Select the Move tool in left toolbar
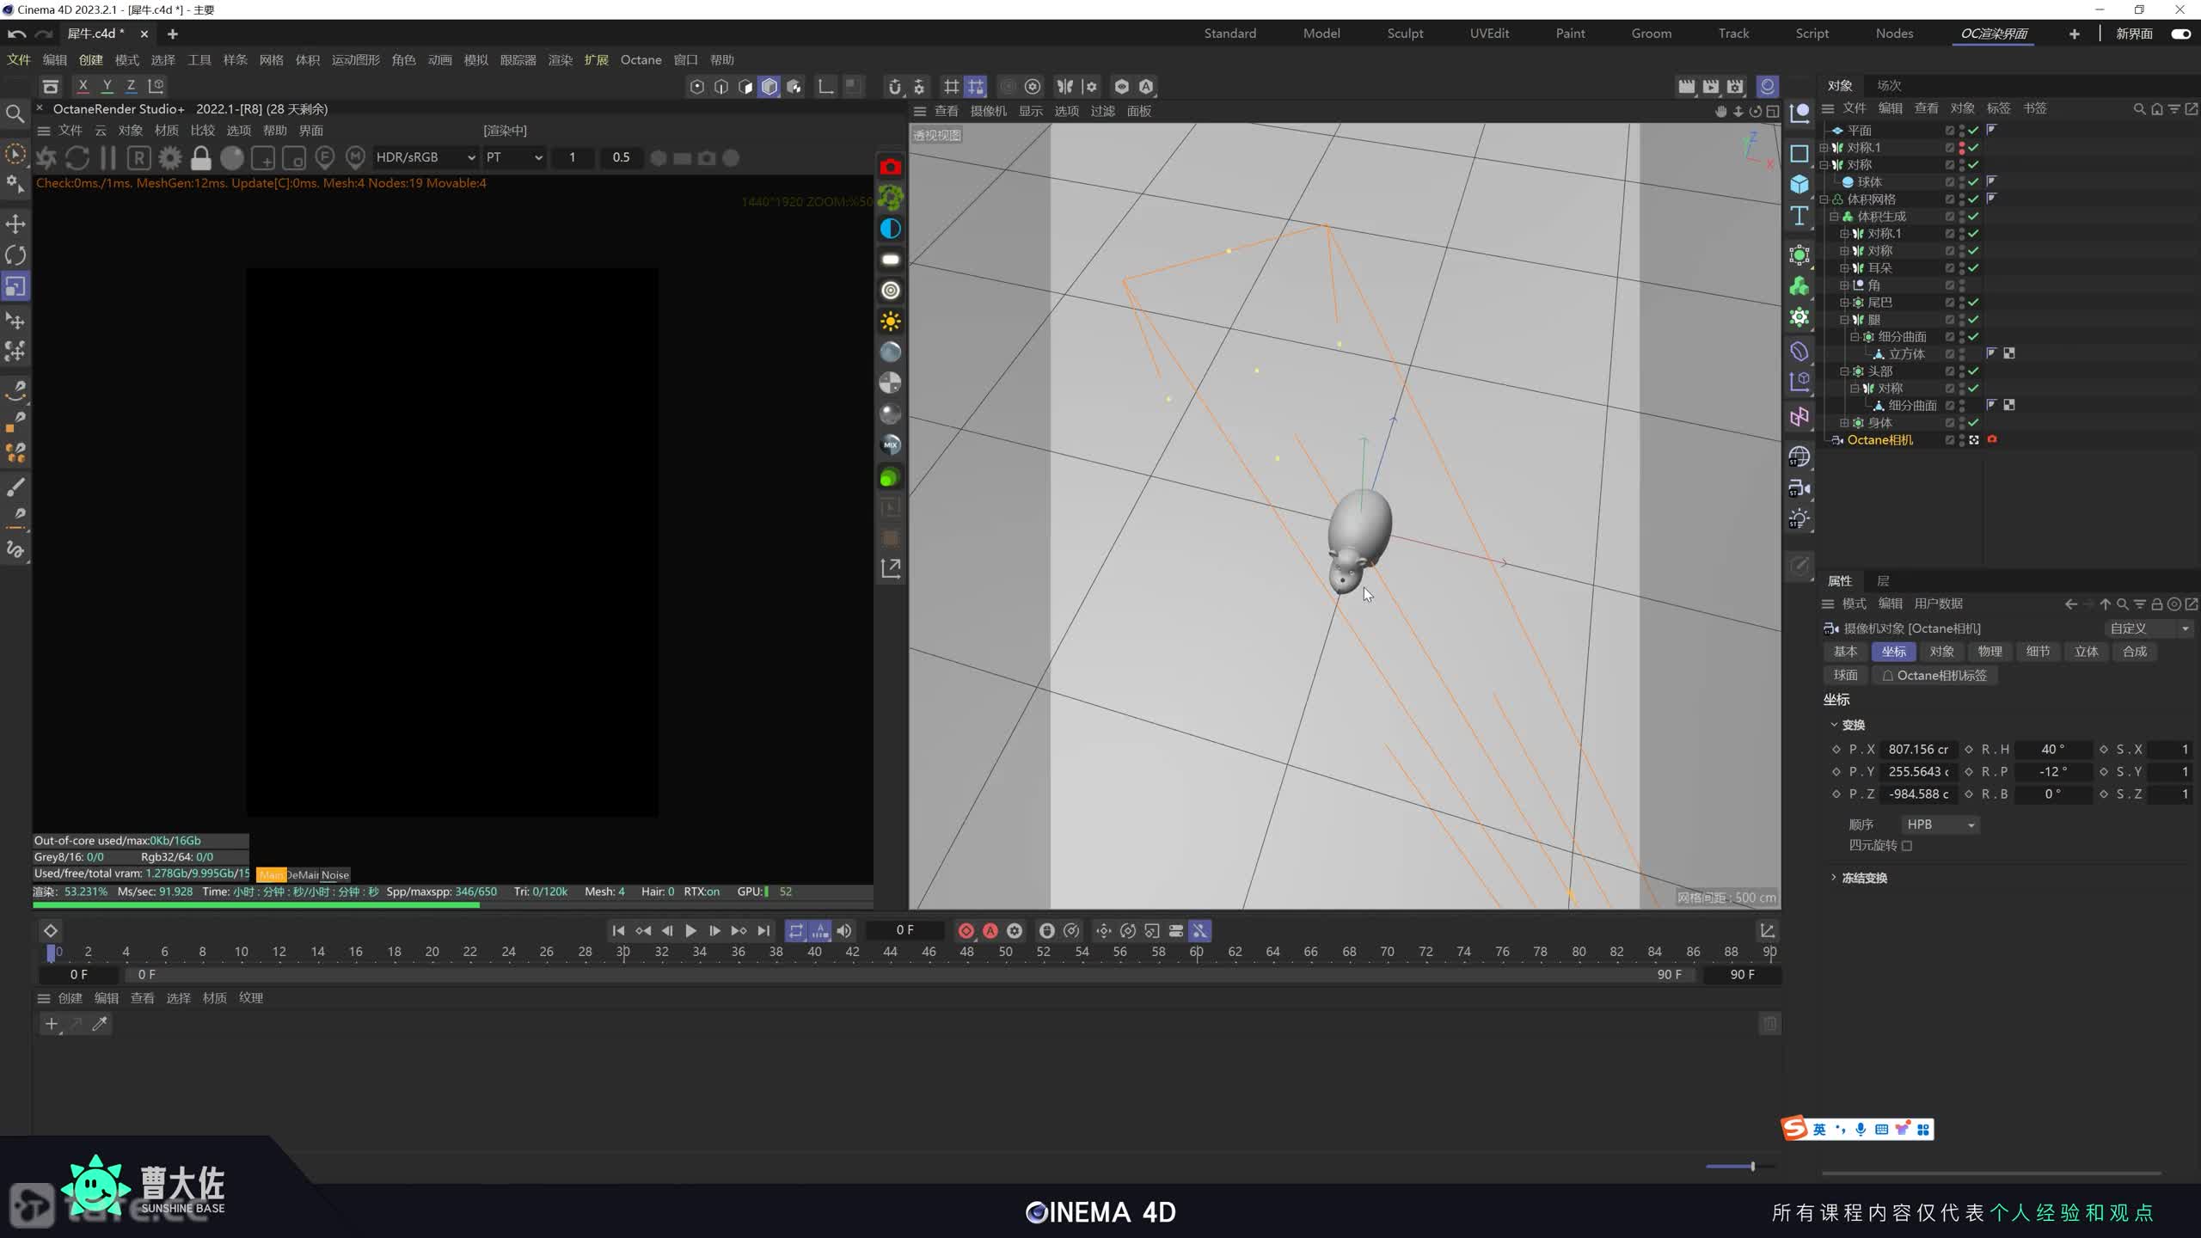This screenshot has width=2201, height=1238. click(15, 224)
